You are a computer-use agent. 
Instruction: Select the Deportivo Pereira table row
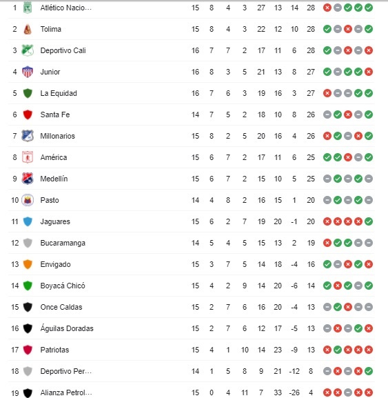point(192,371)
